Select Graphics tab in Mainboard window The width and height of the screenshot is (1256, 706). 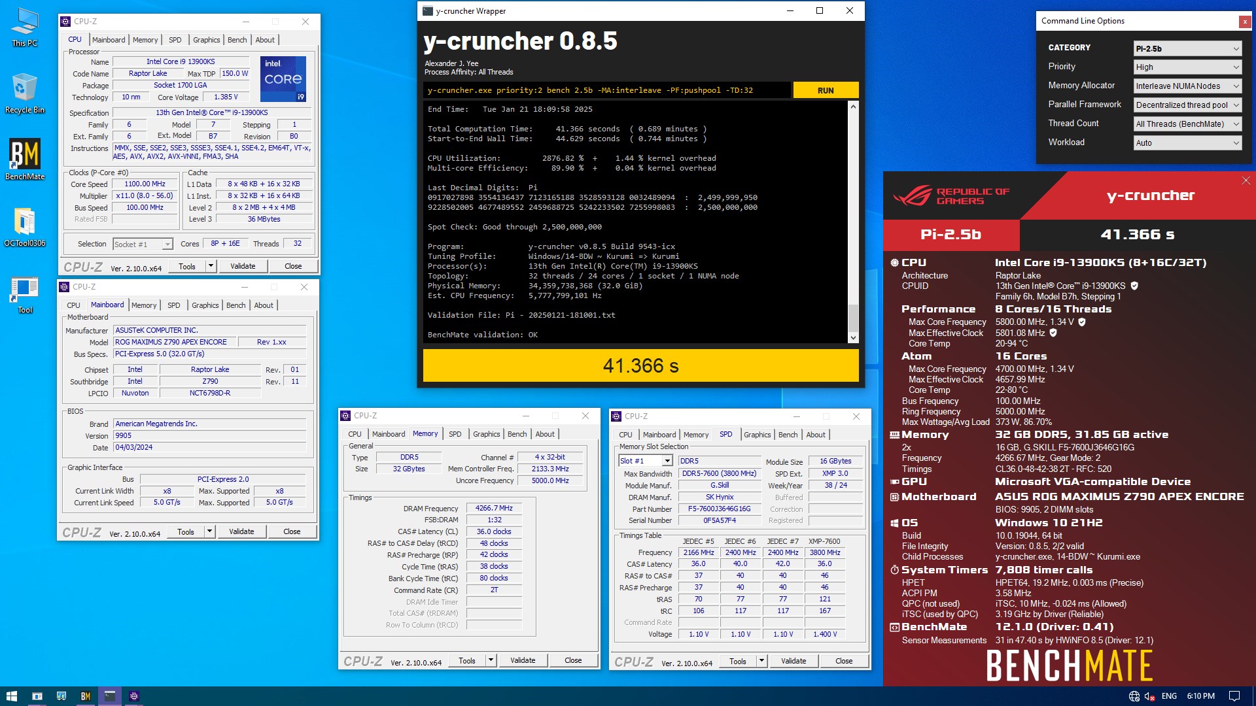tap(205, 305)
